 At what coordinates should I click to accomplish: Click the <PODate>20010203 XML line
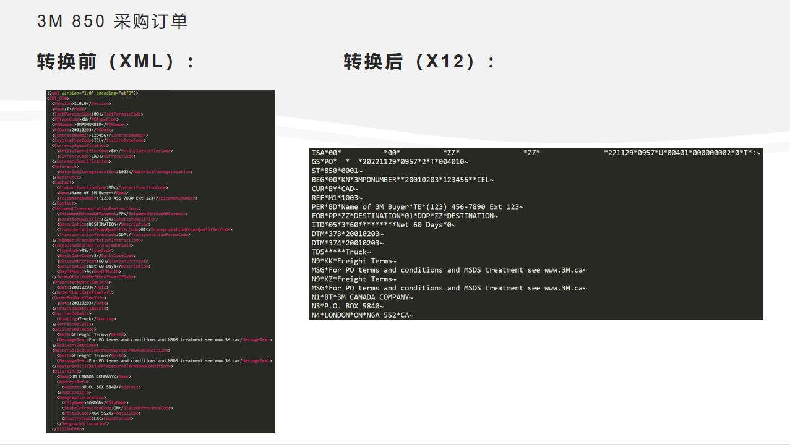click(82, 130)
